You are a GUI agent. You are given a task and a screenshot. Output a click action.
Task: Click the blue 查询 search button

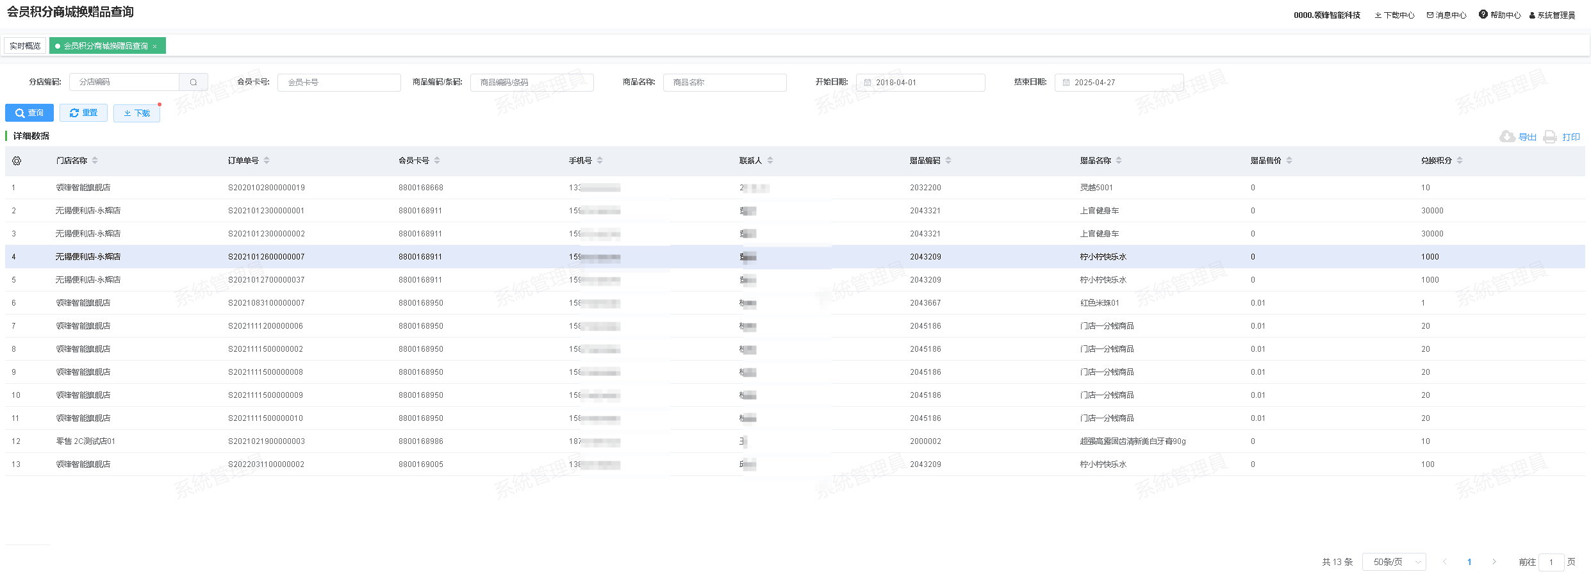click(x=29, y=113)
